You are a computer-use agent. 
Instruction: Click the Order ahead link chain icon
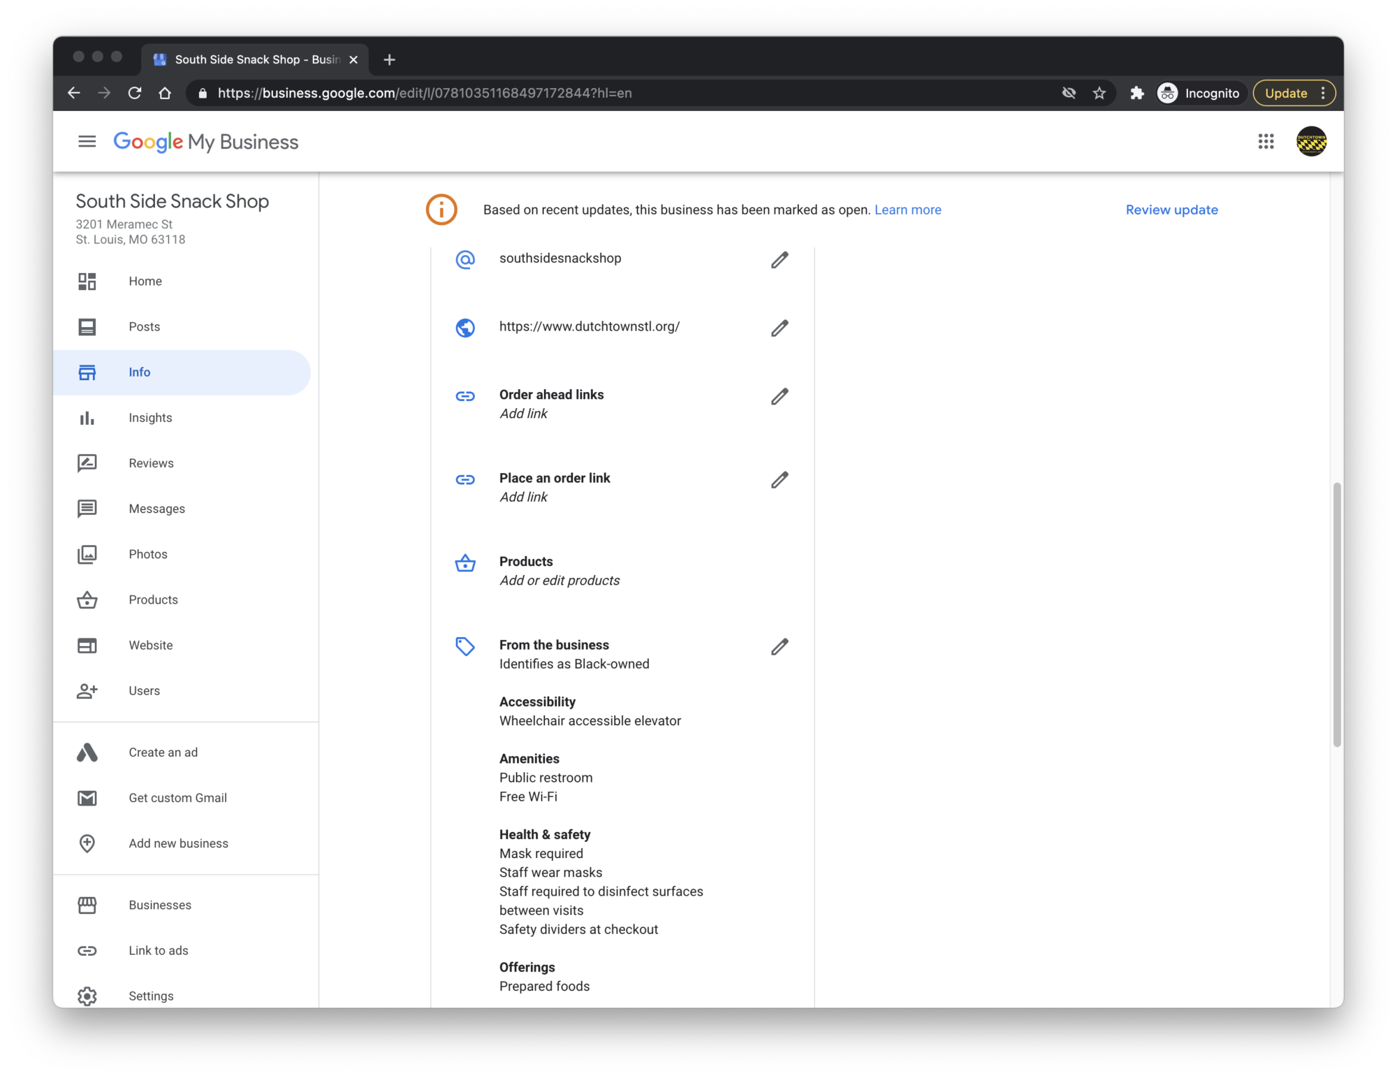(465, 396)
